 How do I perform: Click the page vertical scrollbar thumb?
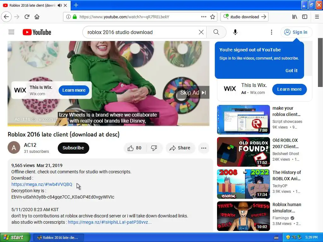[320, 63]
